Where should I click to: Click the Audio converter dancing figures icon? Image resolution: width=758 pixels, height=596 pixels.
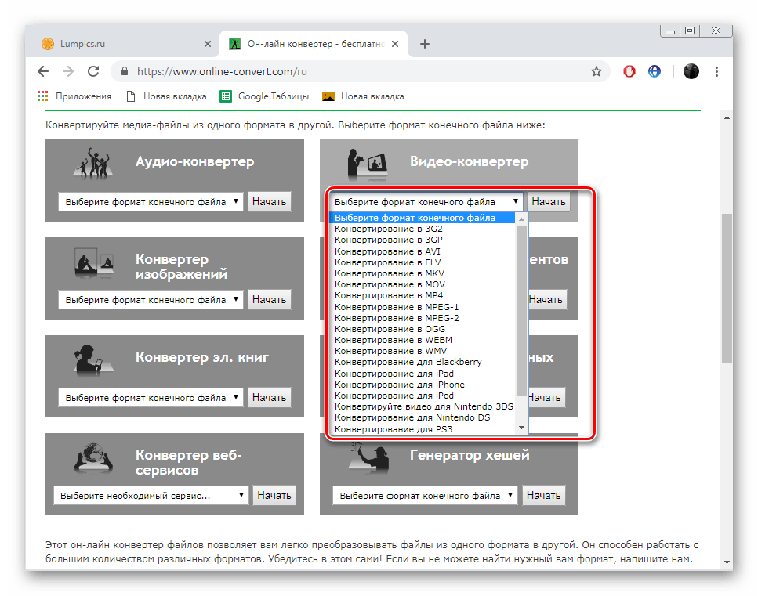coord(94,161)
